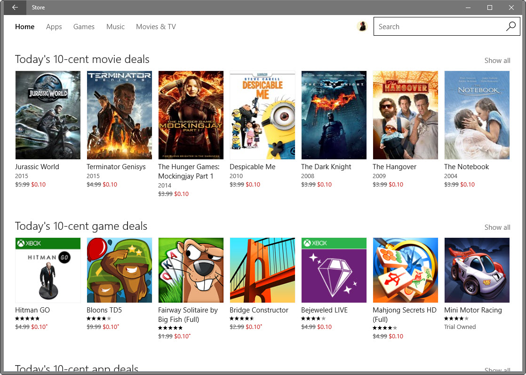Click the Bridge Constructor title text
The width and height of the screenshot is (526, 375).
(259, 310)
